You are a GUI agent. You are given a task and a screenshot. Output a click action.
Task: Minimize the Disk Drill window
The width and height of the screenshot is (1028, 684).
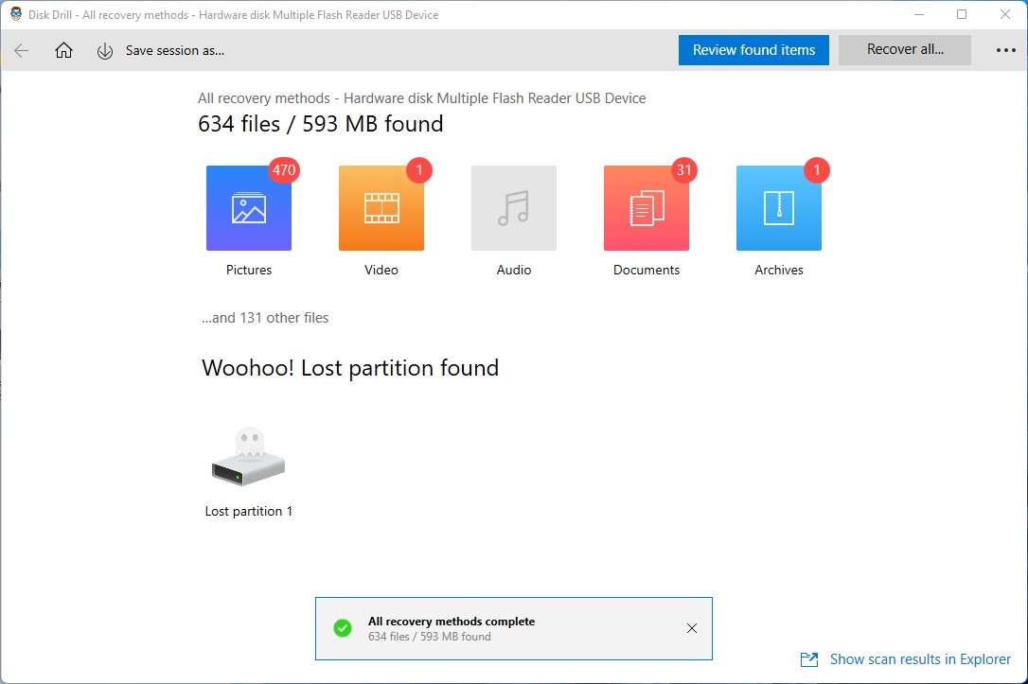(x=919, y=14)
